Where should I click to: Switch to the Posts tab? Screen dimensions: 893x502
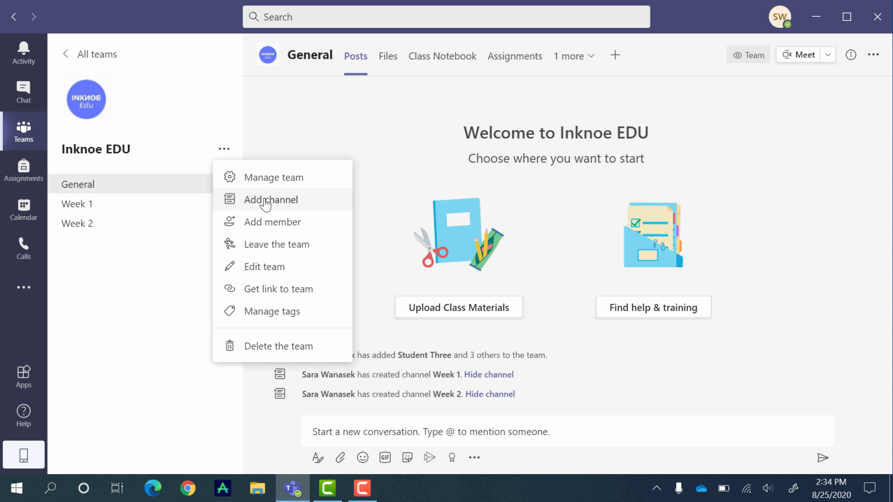coord(356,56)
